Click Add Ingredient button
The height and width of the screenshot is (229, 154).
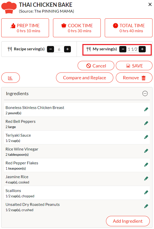pyautogui.click(x=128, y=221)
